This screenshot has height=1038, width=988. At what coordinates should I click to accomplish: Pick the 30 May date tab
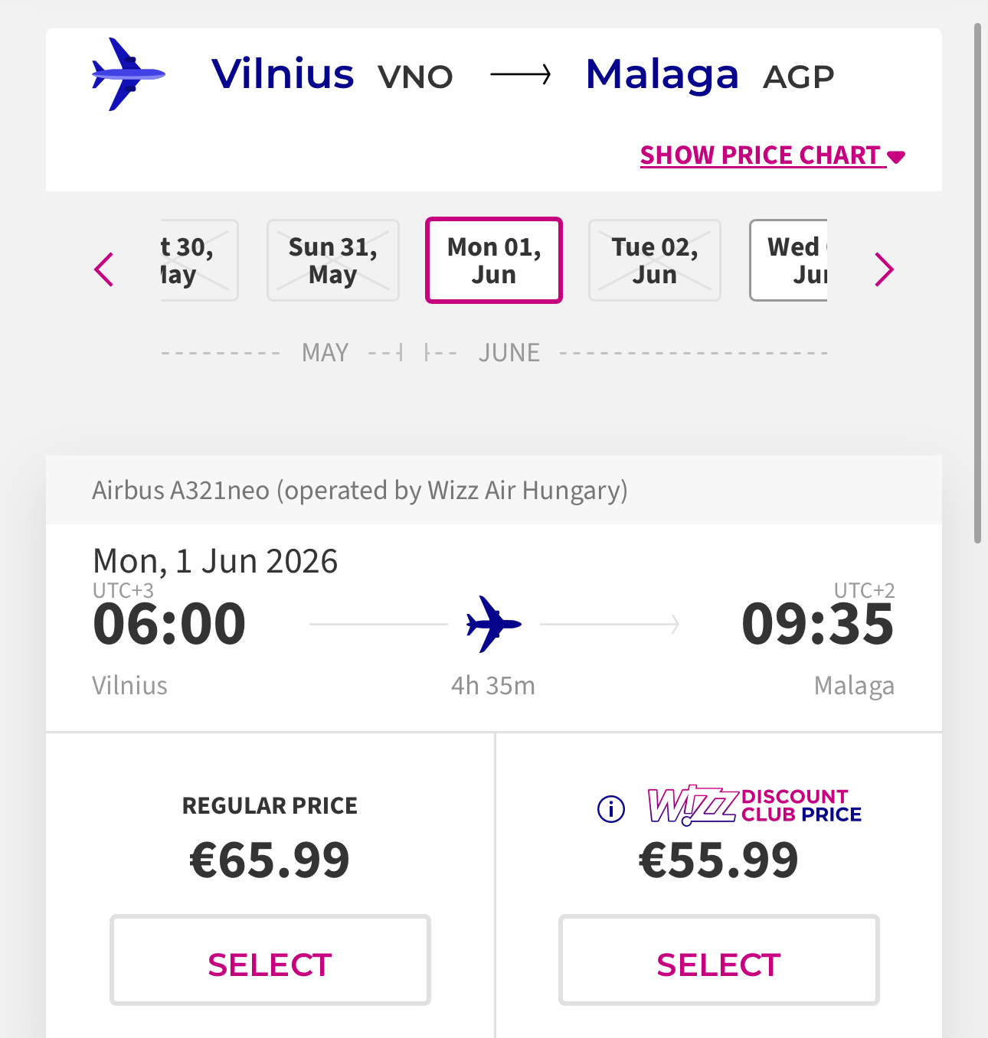pos(198,260)
